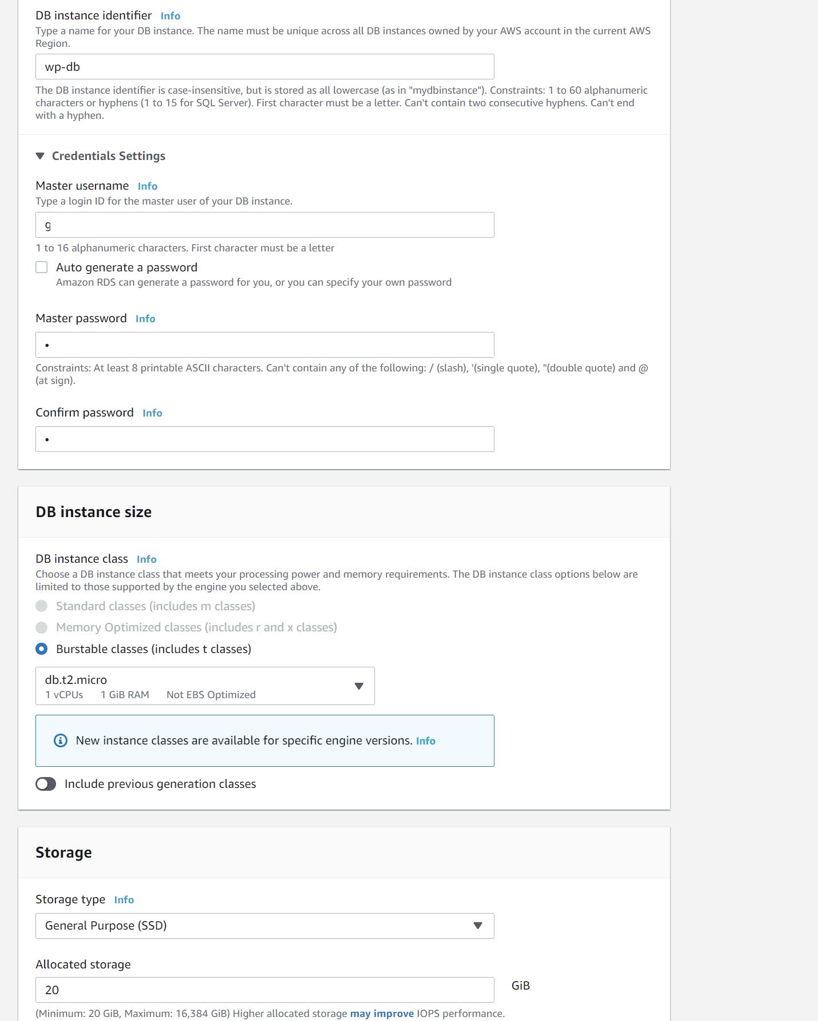Viewport: 818px width, 1021px height.
Task: Click Info link next to Confirm password
Action: 152,413
